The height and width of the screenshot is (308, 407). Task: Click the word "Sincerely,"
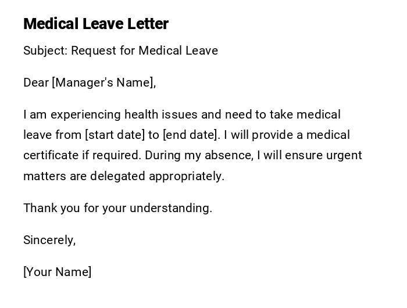pyautogui.click(x=49, y=240)
